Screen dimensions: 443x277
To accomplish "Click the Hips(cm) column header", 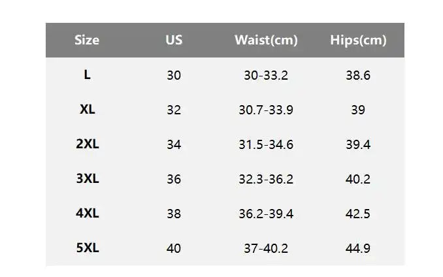I will click(358, 40).
